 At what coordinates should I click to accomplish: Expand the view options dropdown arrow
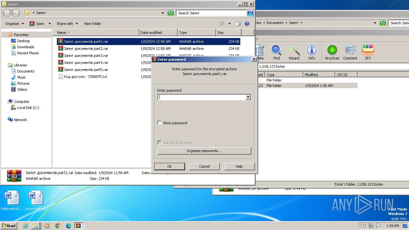coord(229,24)
